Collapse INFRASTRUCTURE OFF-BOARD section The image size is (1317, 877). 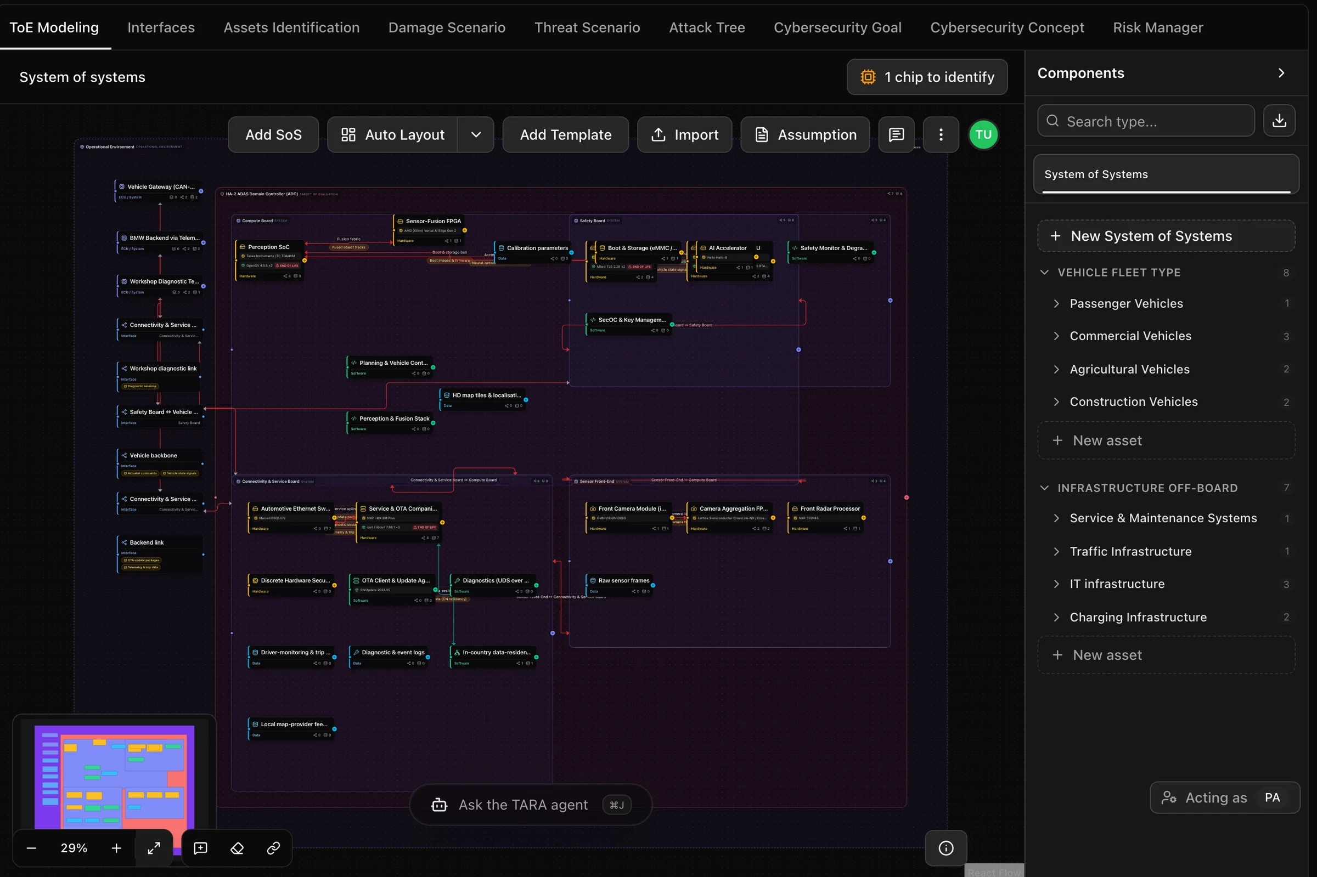1044,488
